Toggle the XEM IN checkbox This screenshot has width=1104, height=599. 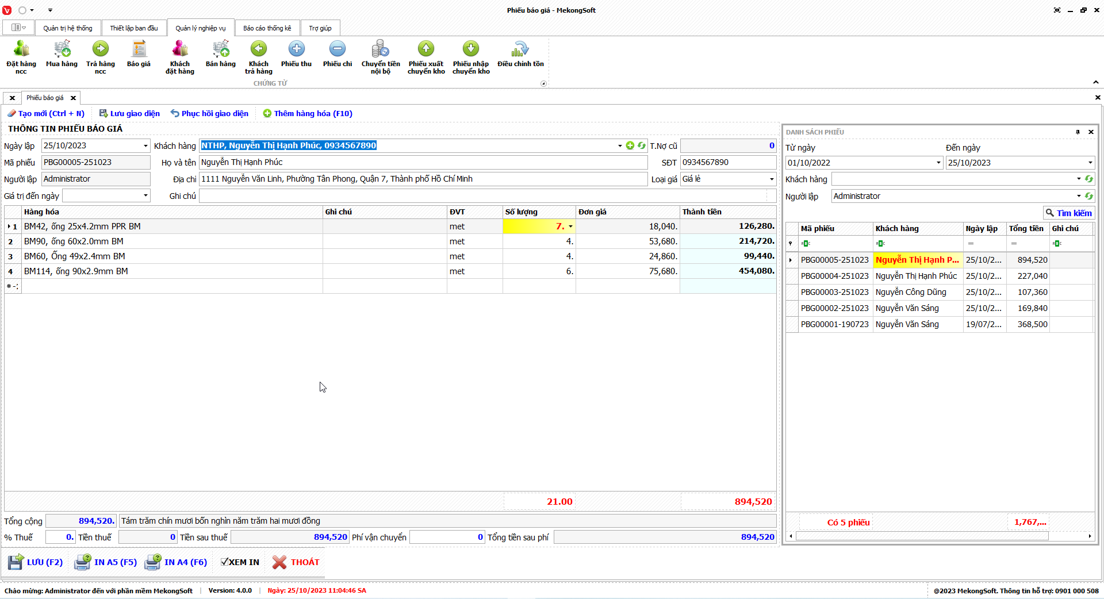pos(225,562)
